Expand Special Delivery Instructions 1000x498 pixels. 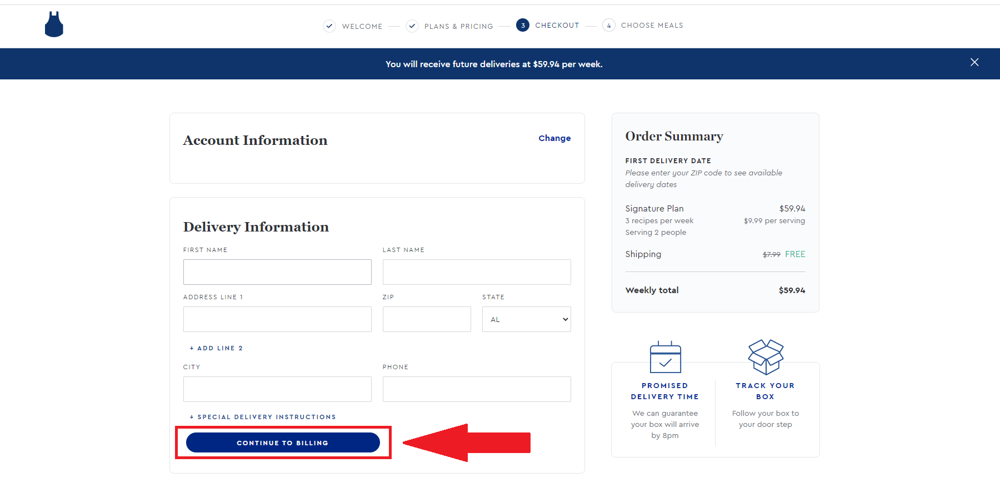(263, 417)
